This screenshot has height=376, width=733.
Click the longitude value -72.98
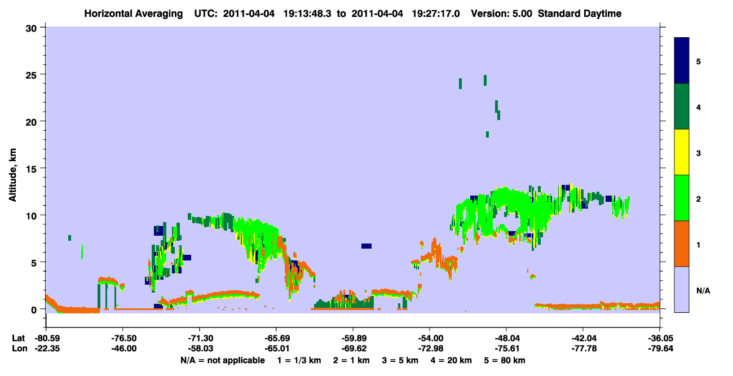click(x=429, y=349)
